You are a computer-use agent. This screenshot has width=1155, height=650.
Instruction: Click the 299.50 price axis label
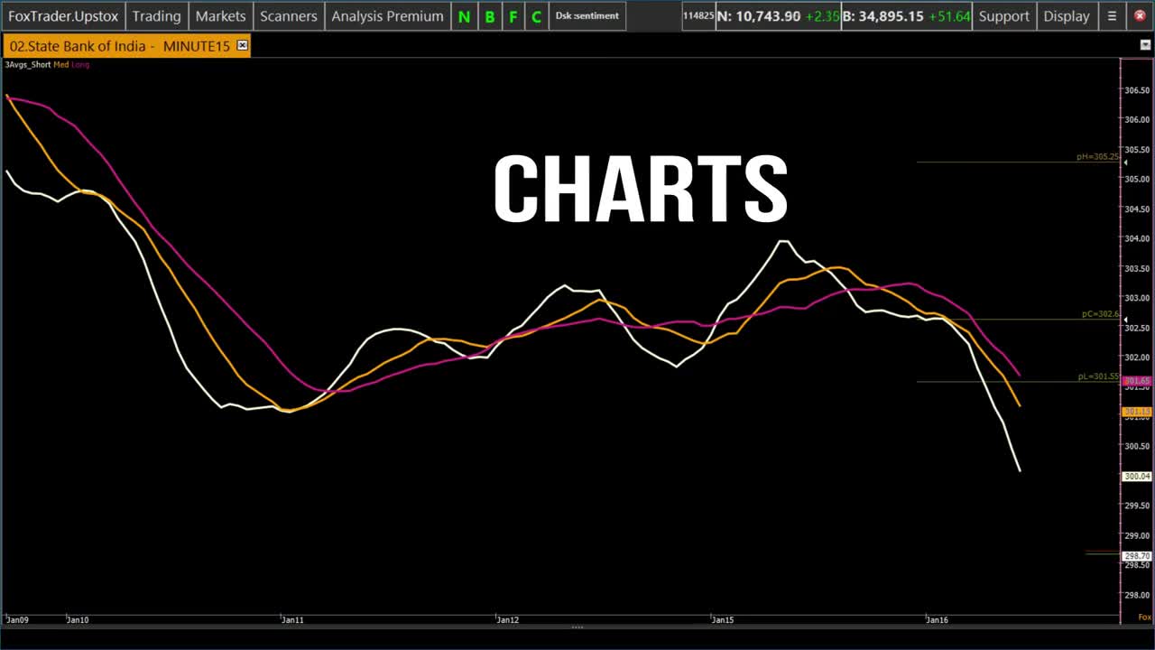click(1137, 506)
